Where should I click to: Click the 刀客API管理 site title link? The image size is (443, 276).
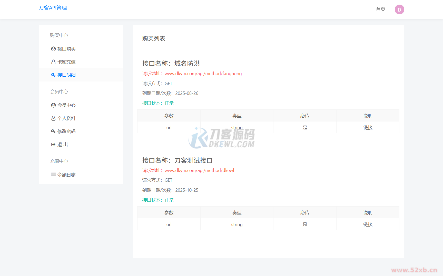[x=53, y=8]
